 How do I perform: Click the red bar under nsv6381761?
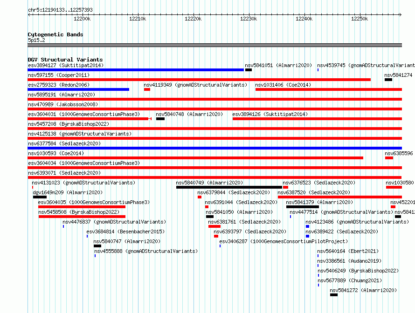click(214, 226)
